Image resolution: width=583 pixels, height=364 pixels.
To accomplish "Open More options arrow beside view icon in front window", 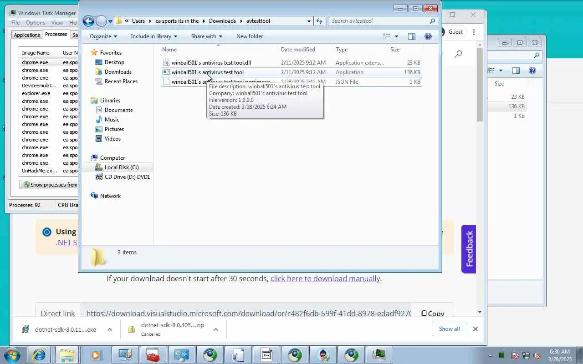I will 396,36.
